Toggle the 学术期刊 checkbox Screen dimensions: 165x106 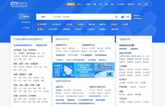coord(38,24)
